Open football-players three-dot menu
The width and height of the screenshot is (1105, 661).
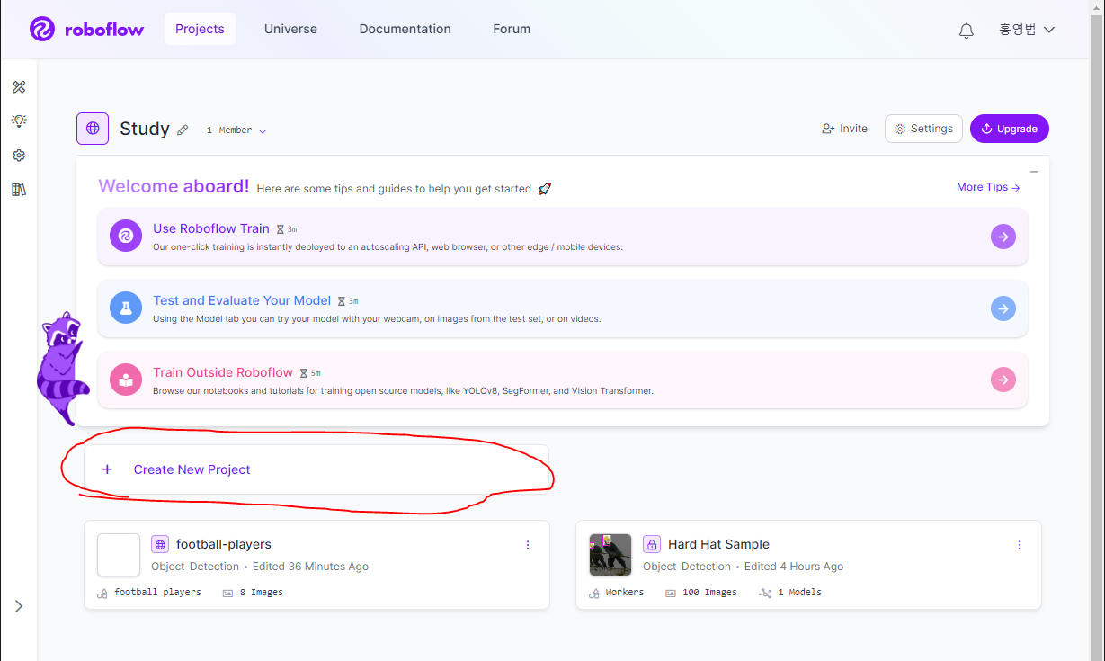tap(528, 545)
